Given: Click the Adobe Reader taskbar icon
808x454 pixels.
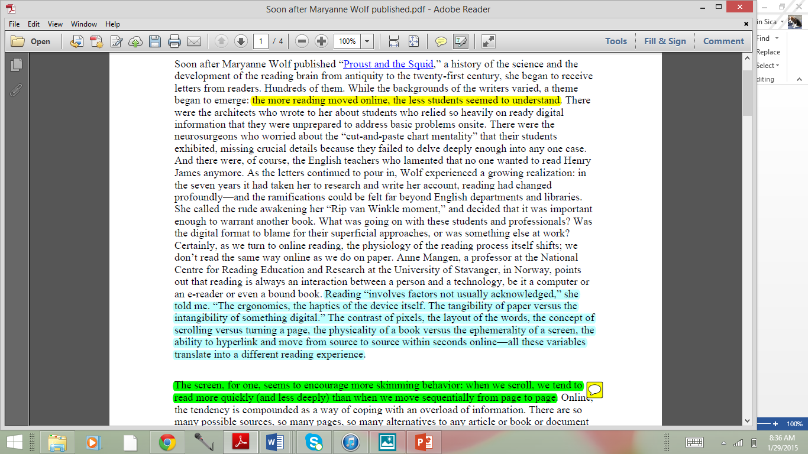Looking at the screenshot, I should click(240, 442).
